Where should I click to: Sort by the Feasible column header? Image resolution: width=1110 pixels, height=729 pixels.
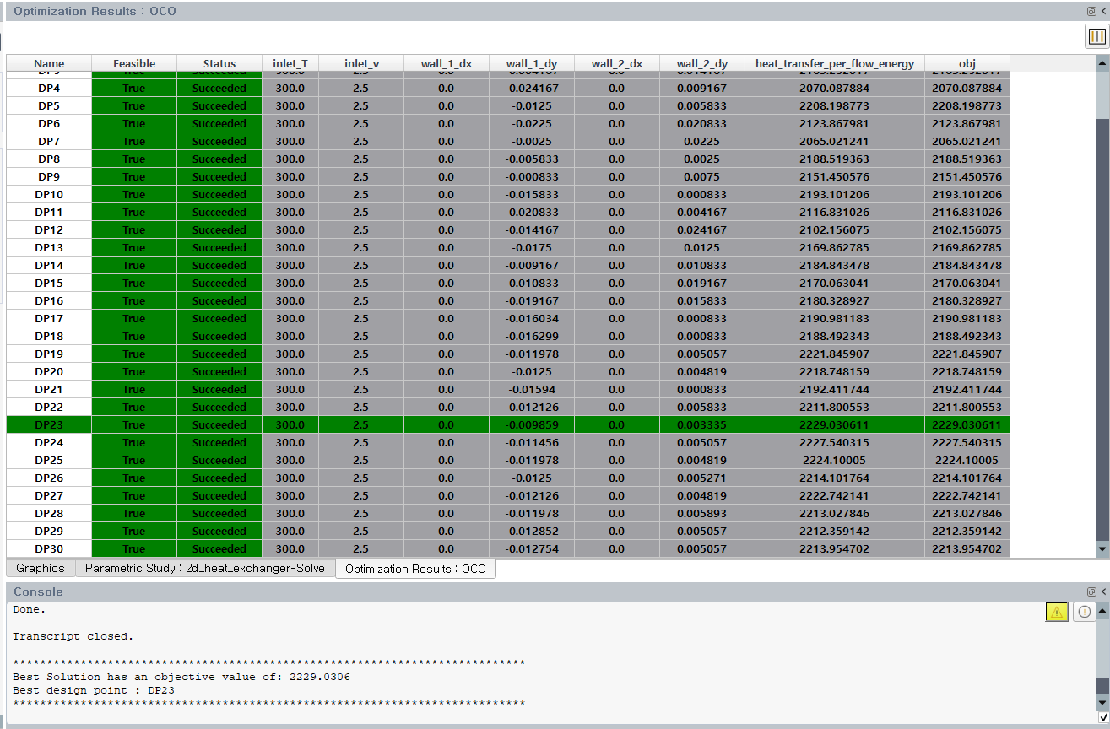coord(134,63)
